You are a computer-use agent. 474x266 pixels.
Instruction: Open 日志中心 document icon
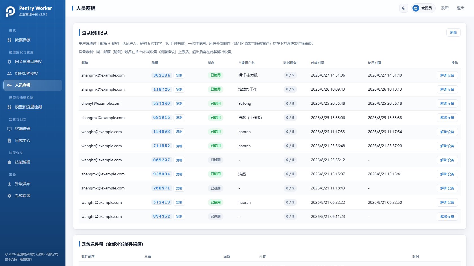(x=9, y=140)
